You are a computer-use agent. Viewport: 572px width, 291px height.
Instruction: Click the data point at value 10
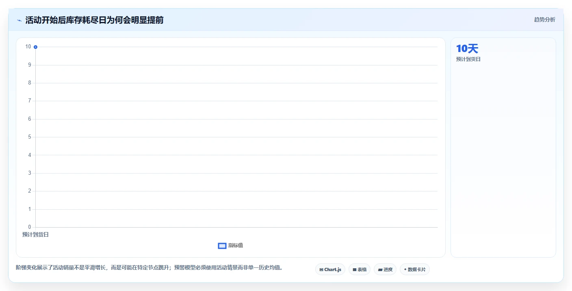(36, 47)
